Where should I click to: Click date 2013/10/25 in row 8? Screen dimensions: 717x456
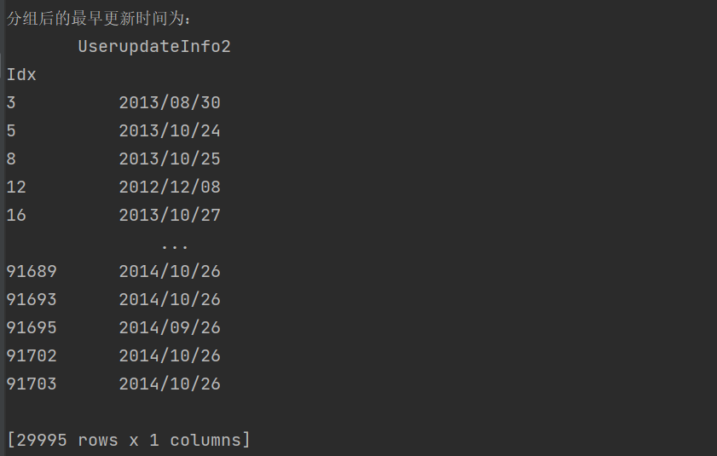170,159
